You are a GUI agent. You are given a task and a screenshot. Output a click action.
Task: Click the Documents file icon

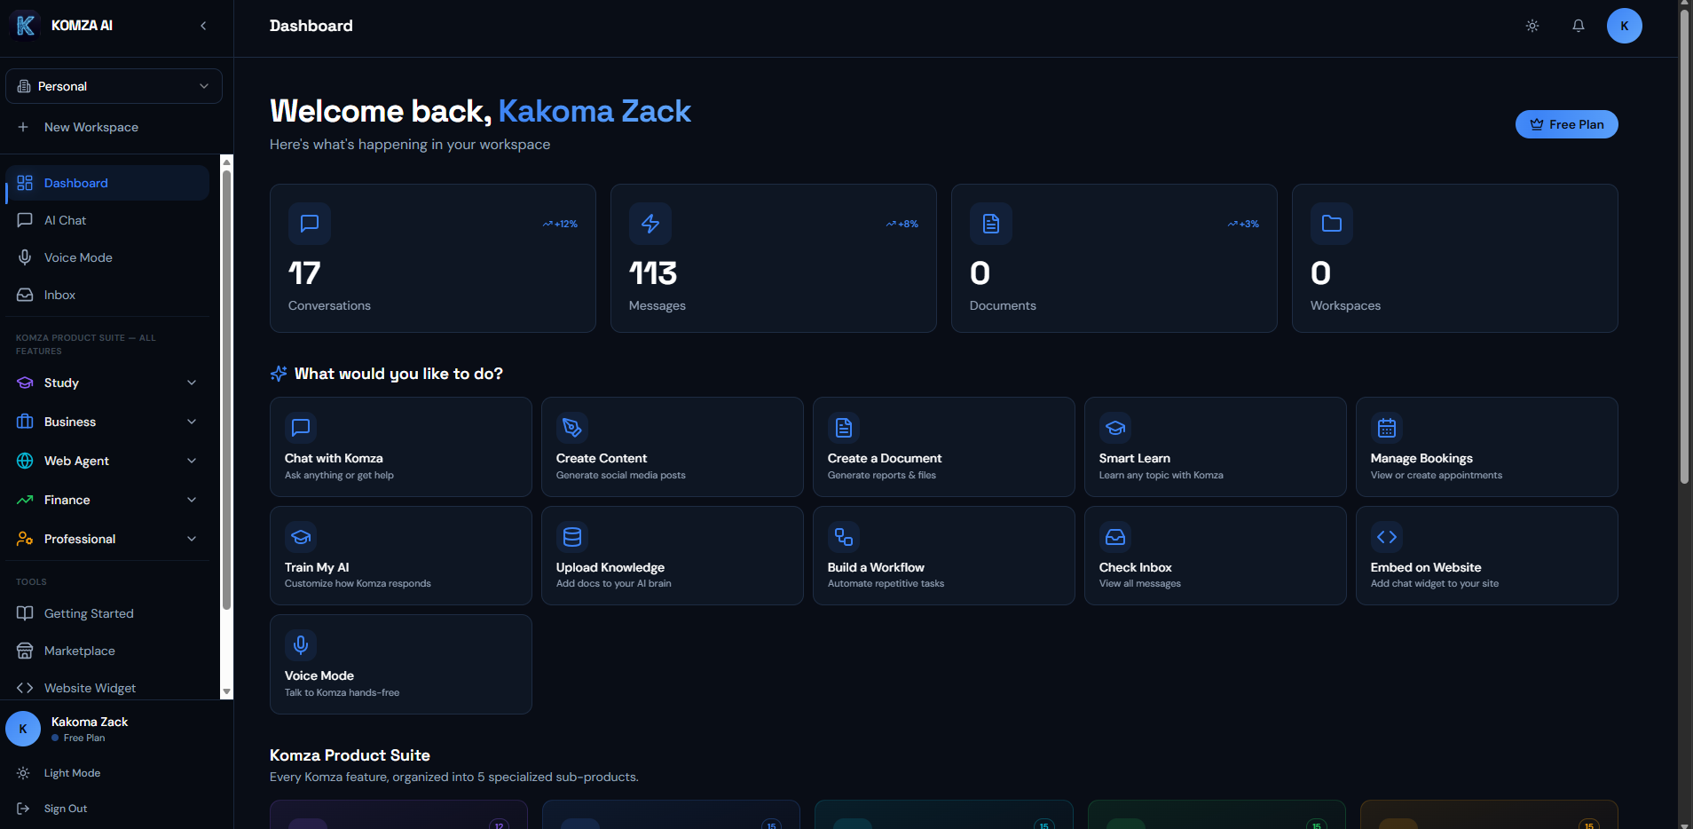coord(991,224)
